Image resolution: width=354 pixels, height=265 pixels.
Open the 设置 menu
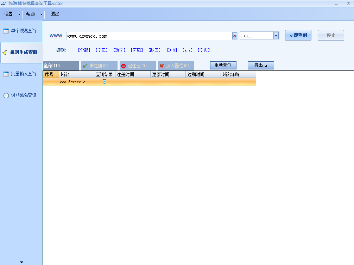coord(8,14)
